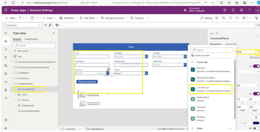Screen dimensions: 260x132
Task: Toggle the Off switch in properties pane
Action: click(x=256, y=128)
